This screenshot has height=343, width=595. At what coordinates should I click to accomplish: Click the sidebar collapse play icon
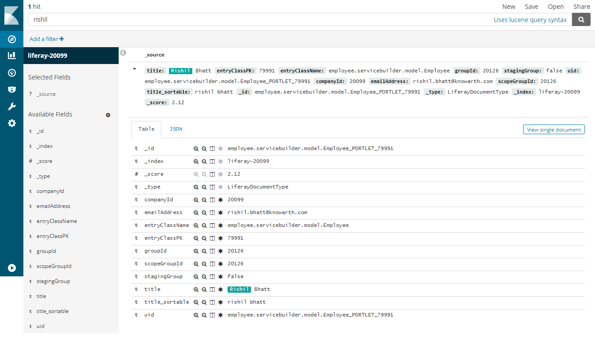pos(12,268)
